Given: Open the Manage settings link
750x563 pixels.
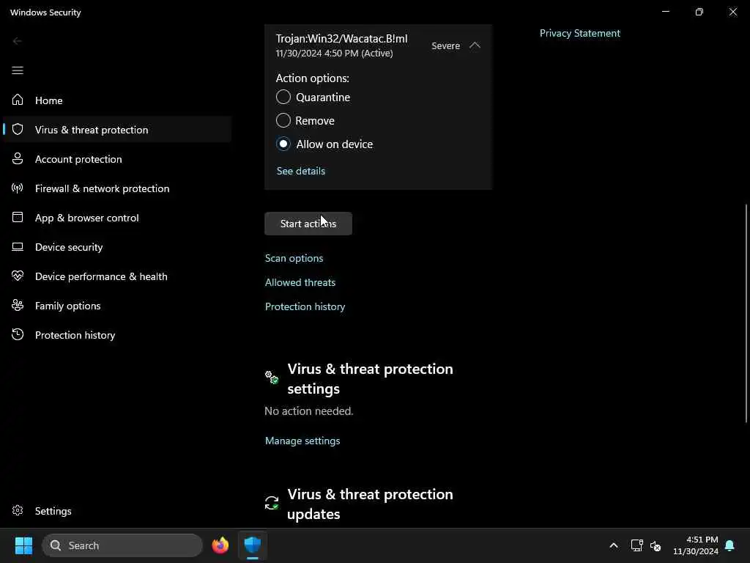Looking at the screenshot, I should (x=302, y=441).
